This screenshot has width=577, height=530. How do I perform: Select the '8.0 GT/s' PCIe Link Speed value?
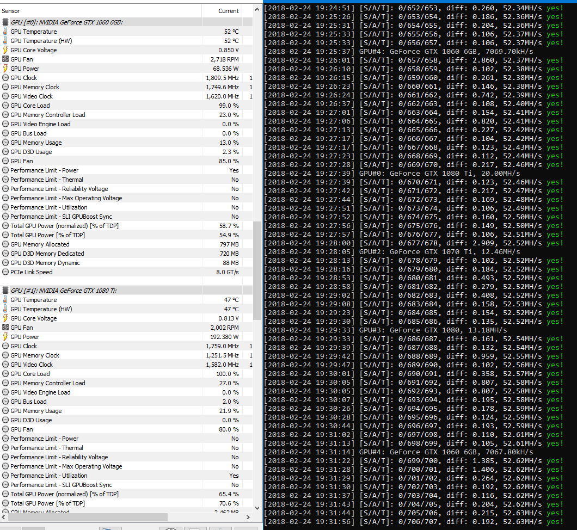[x=228, y=272]
